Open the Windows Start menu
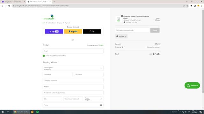204x114 pixels. 3,112
